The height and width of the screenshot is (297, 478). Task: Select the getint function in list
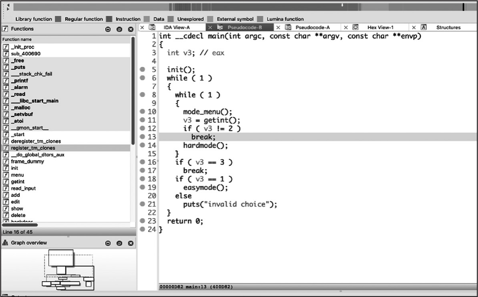[x=18, y=182]
